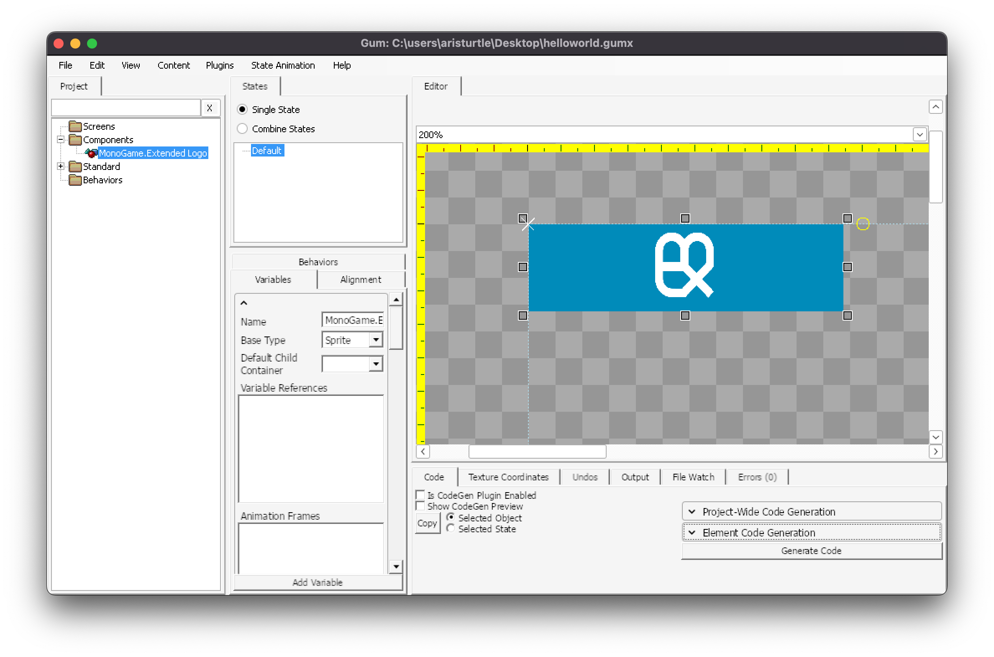This screenshot has height=657, width=994.
Task: Click the left-middle resize handle on sprite
Action: pyautogui.click(x=523, y=267)
